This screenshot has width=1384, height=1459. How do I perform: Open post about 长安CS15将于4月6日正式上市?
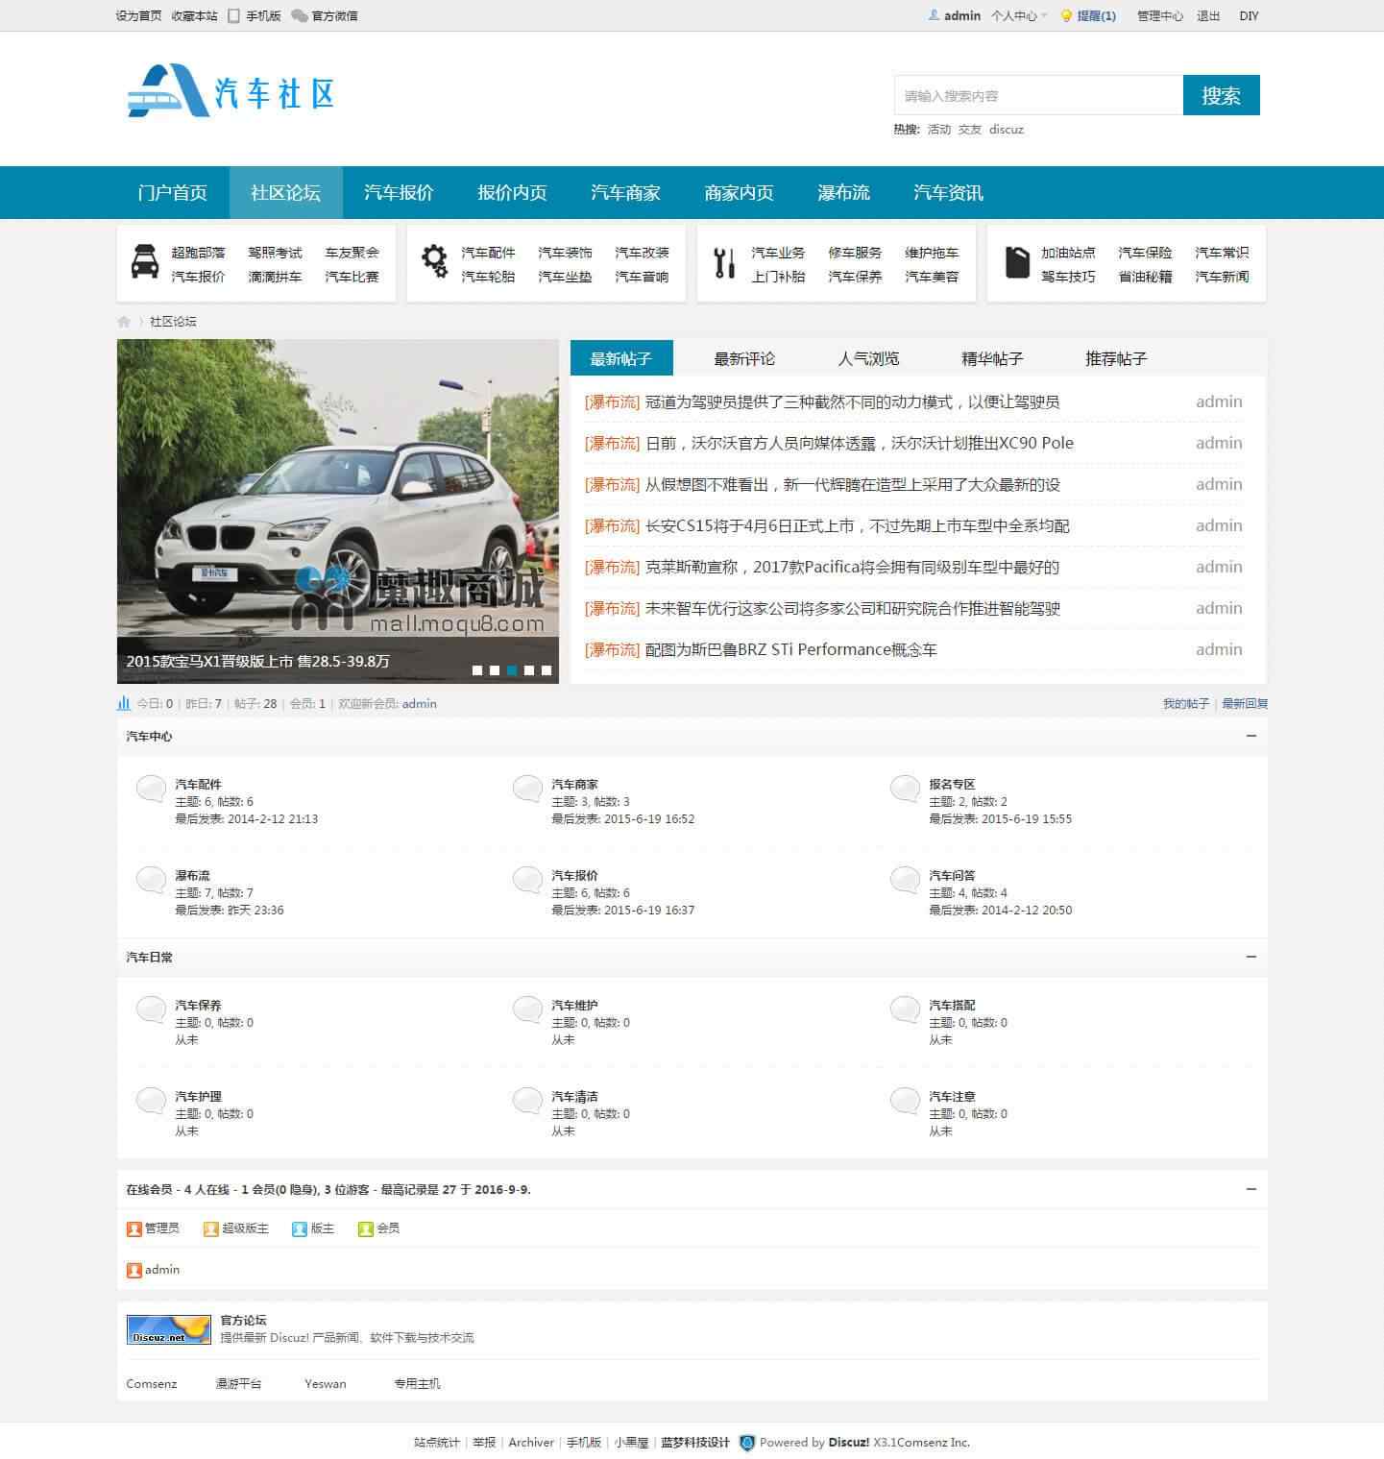(x=857, y=525)
